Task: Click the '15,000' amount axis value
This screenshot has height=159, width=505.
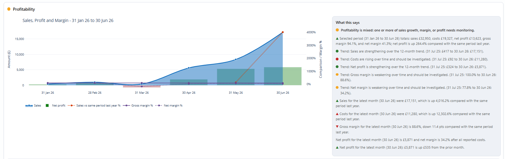Action: [20, 39]
